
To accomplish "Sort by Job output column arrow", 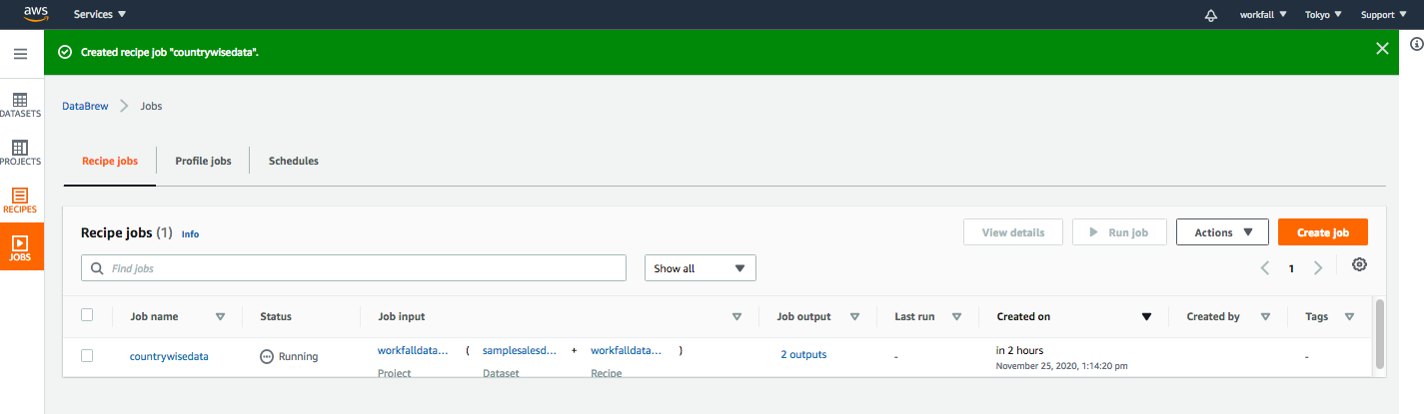I will click(x=855, y=317).
